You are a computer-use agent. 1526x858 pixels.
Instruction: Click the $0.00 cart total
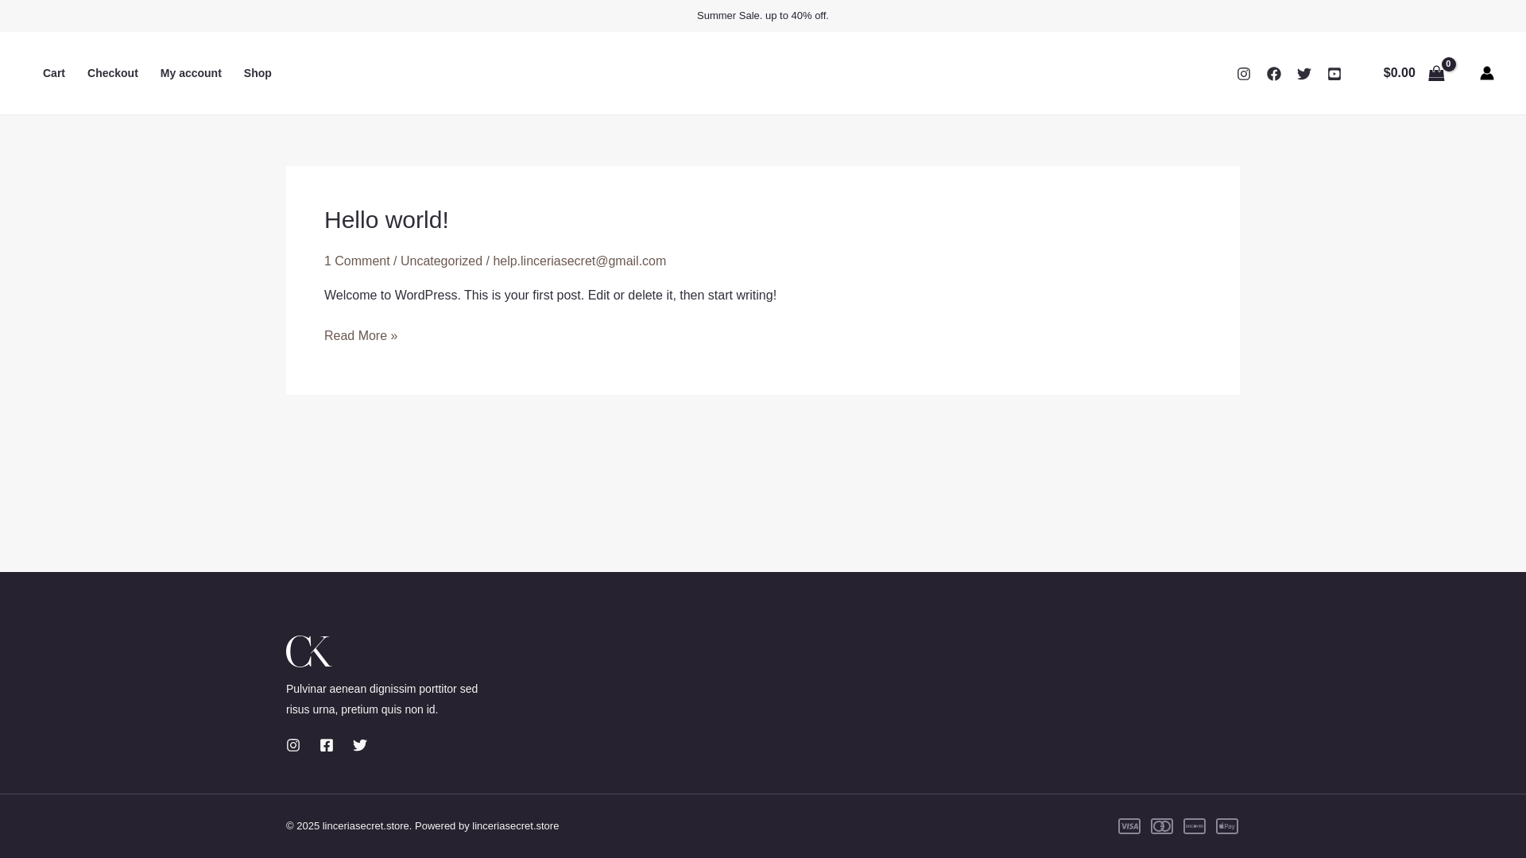coord(1399,73)
